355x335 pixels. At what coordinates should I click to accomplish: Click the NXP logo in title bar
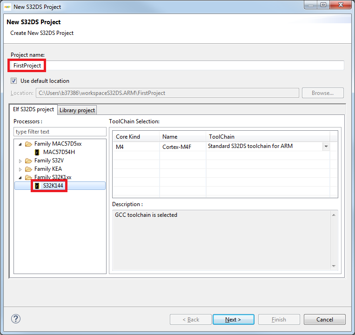click(x=7, y=7)
